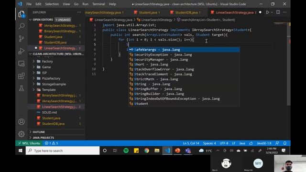Open Spotify from the taskbar
Viewport: 306px width, 172px height.
click(126, 150)
